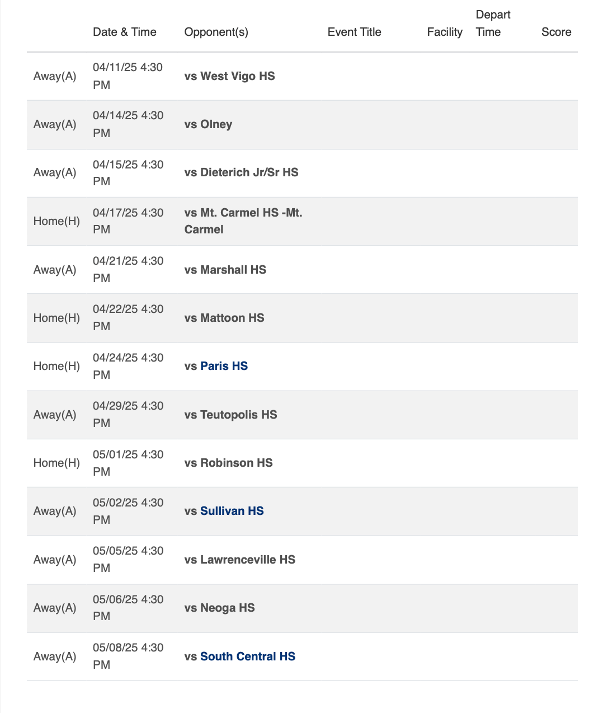Click the Depart Time column header
This screenshot has height=713, width=603.
[x=493, y=24]
